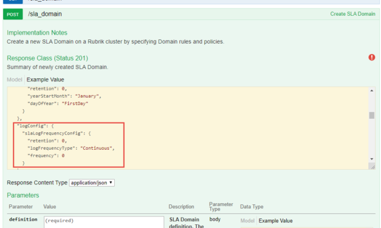Viewport: 381px width, 228px height.
Task: Click the "logFrequencyType": "Continuous" line
Action: [x=70, y=148]
